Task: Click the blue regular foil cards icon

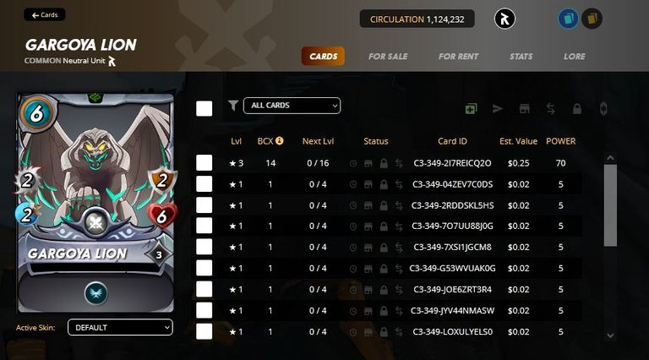Action: 568,19
